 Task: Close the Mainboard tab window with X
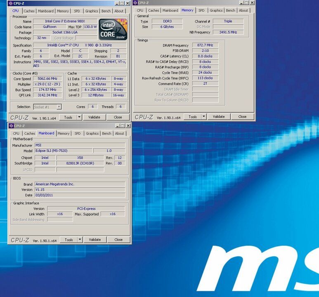click(x=128, y=126)
